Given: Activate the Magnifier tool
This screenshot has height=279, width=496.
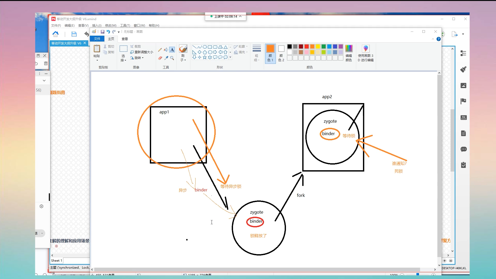Looking at the screenshot, I should (172, 58).
